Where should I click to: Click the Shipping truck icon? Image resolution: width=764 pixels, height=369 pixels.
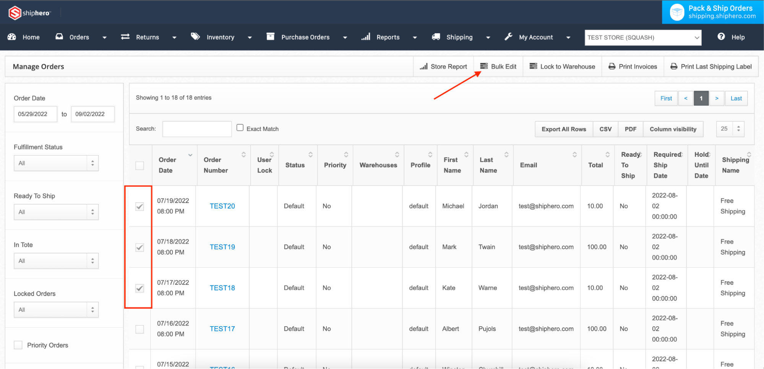tap(436, 37)
